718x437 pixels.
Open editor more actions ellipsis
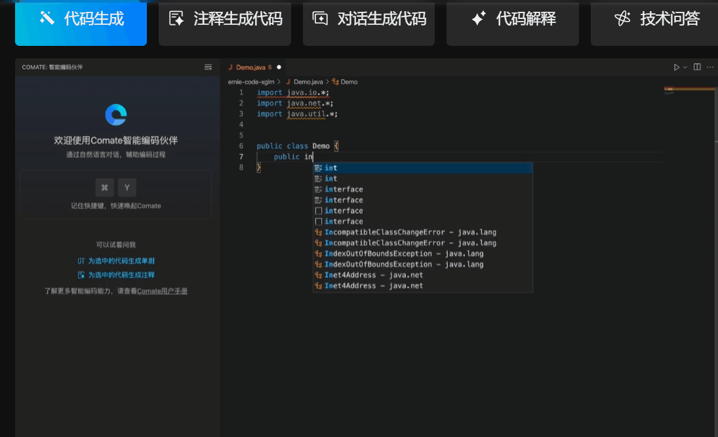click(709, 67)
